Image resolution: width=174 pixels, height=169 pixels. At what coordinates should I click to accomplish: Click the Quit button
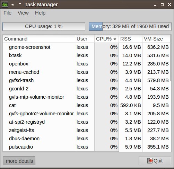(155, 161)
